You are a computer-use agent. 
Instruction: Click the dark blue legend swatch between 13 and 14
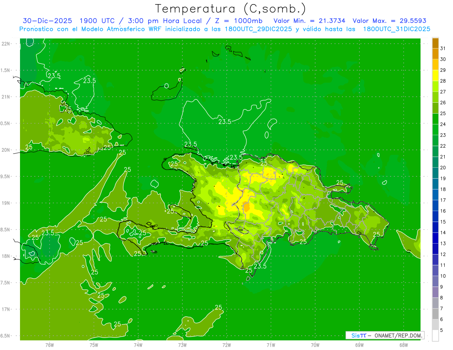pyautogui.click(x=435, y=238)
